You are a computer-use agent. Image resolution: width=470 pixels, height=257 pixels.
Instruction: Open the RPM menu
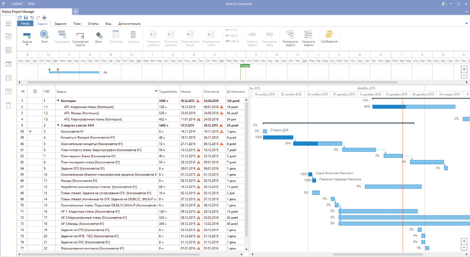(31, 4)
